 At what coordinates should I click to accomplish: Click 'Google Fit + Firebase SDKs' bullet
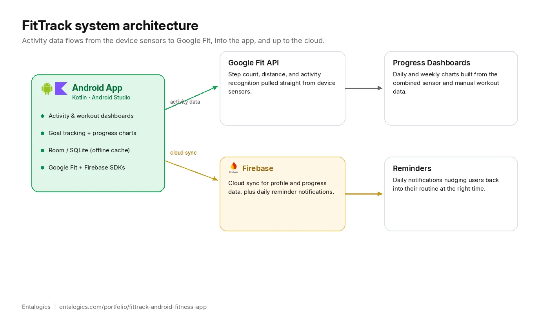pos(87,168)
